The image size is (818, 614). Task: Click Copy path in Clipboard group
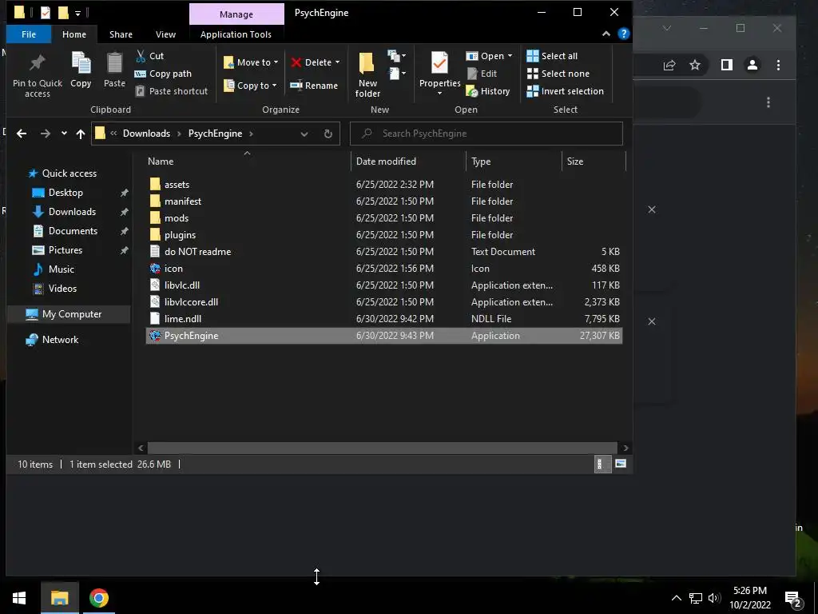tap(163, 74)
